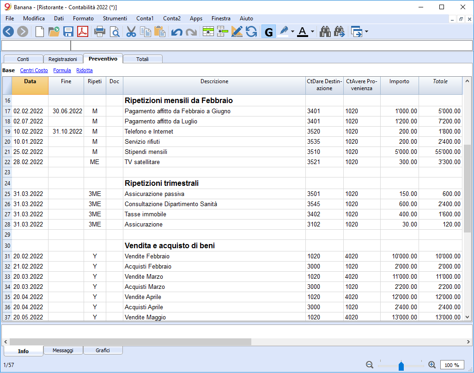This screenshot has width=474, height=373.
Task: Click the cell text edit field
Action: (x=272, y=46)
